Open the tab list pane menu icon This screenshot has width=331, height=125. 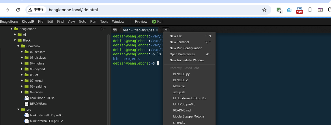point(115,30)
